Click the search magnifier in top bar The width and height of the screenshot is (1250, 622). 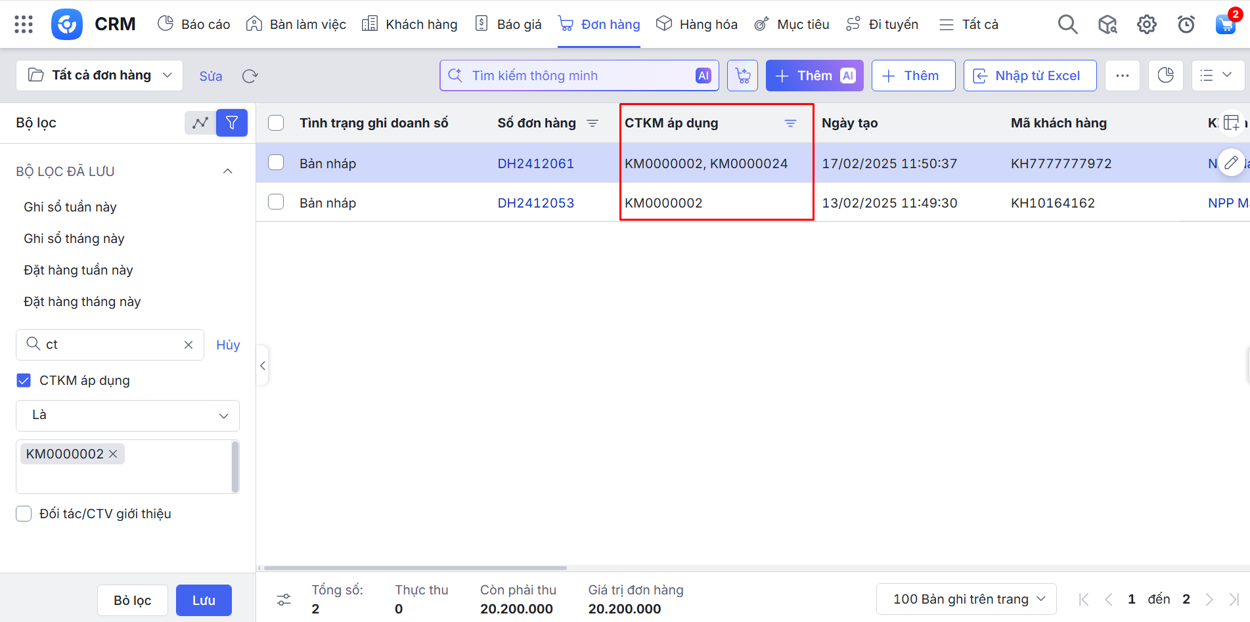[1067, 24]
